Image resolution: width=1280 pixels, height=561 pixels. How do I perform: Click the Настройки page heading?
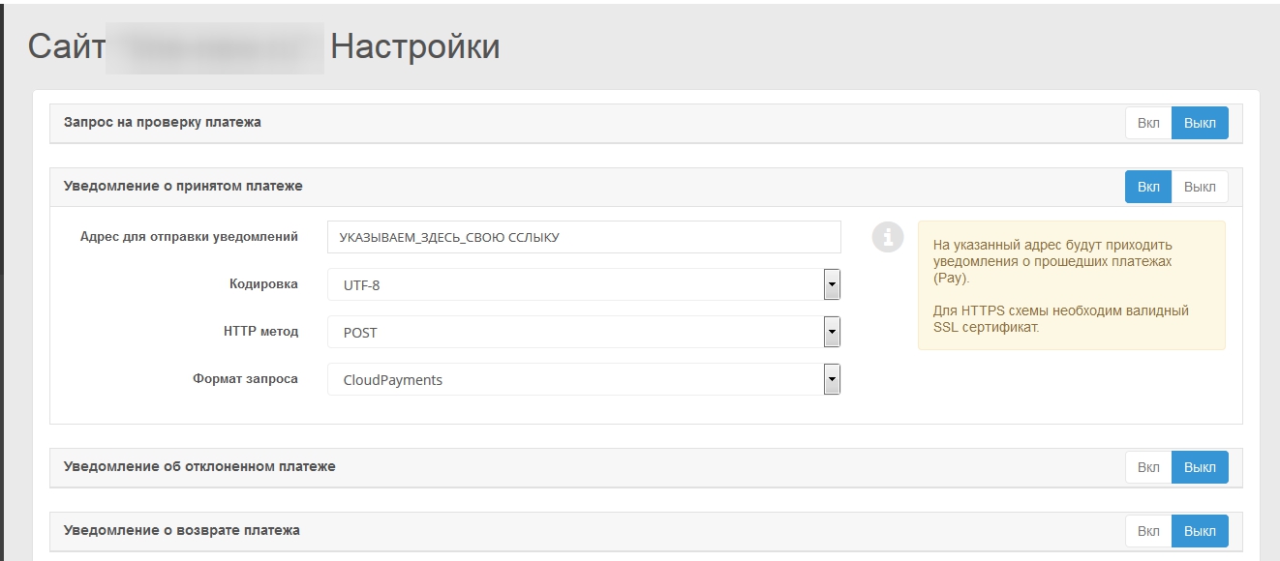pos(415,46)
